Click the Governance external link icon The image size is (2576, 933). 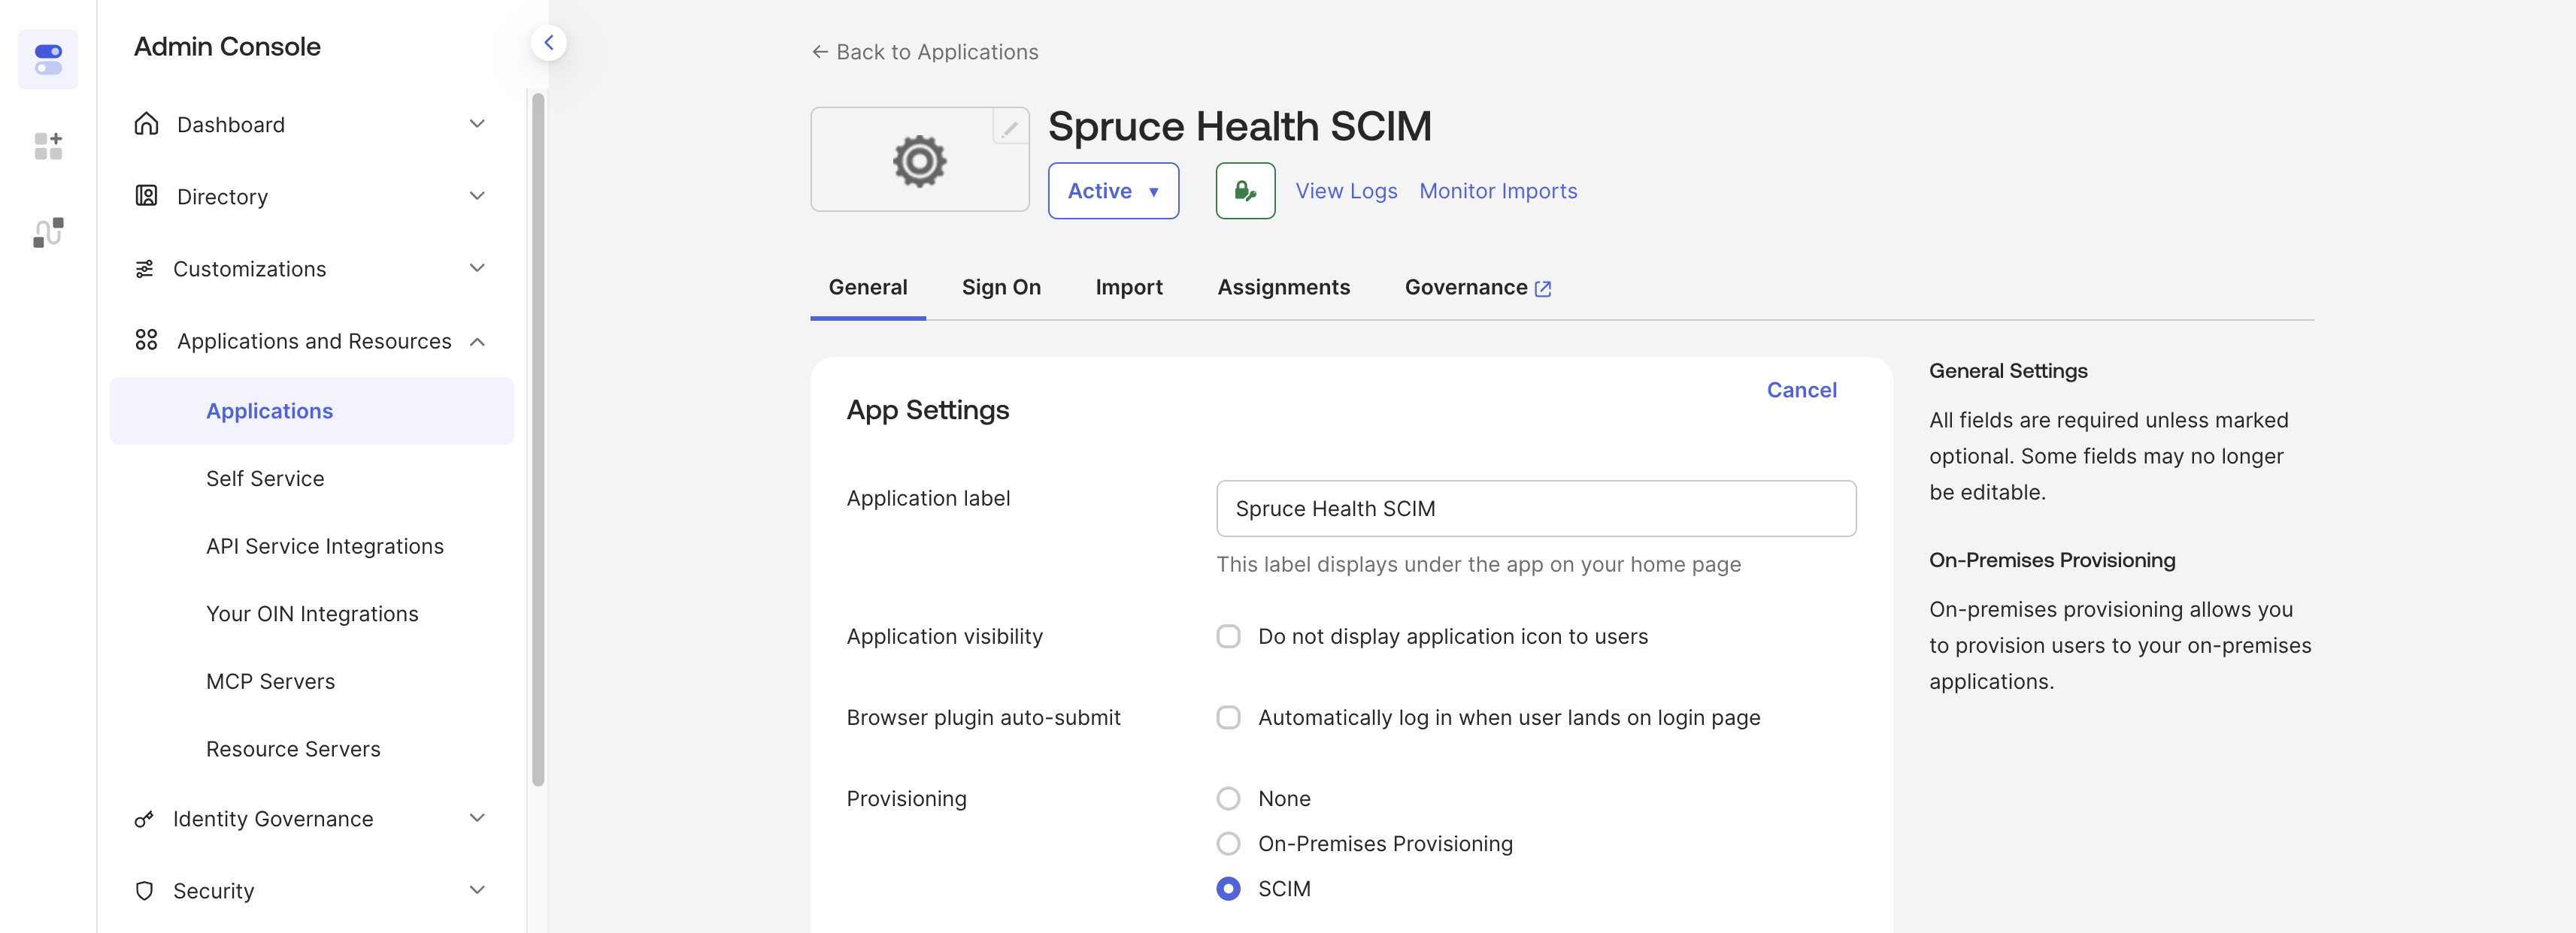[x=1543, y=288]
